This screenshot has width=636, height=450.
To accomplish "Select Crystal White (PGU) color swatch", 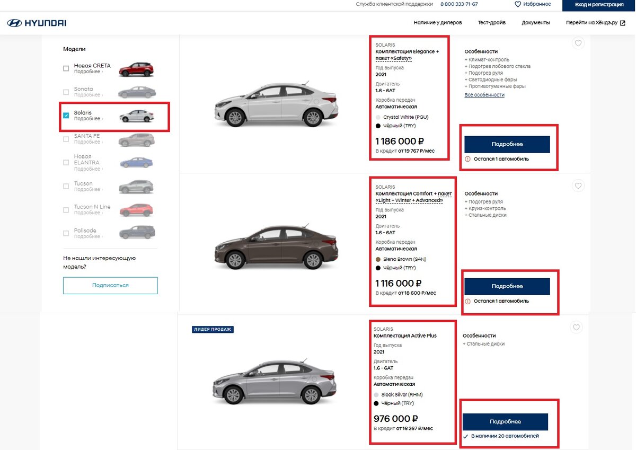I will [378, 117].
